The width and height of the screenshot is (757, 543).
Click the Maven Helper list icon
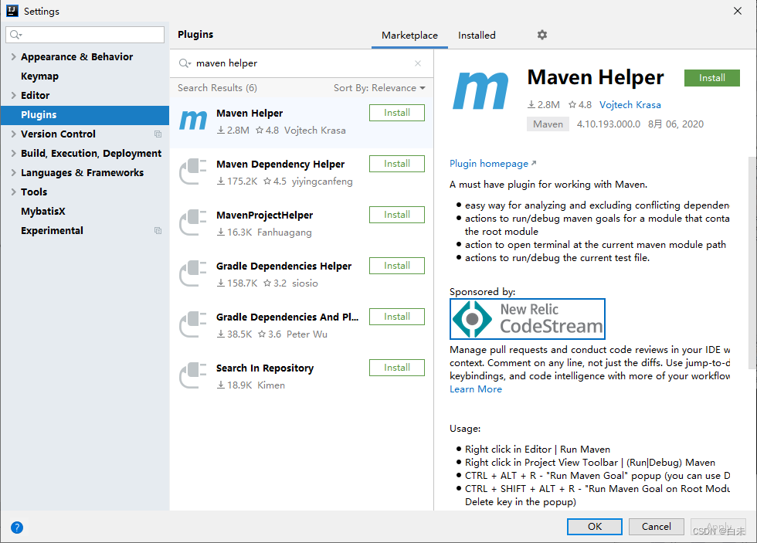pos(193,120)
